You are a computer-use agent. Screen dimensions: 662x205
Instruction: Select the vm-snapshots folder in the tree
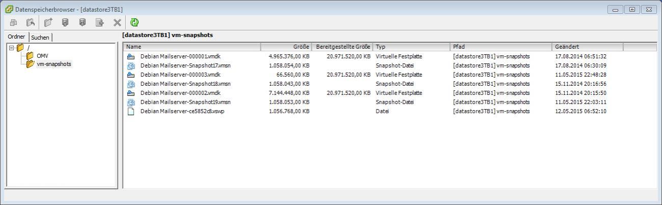tap(54, 64)
